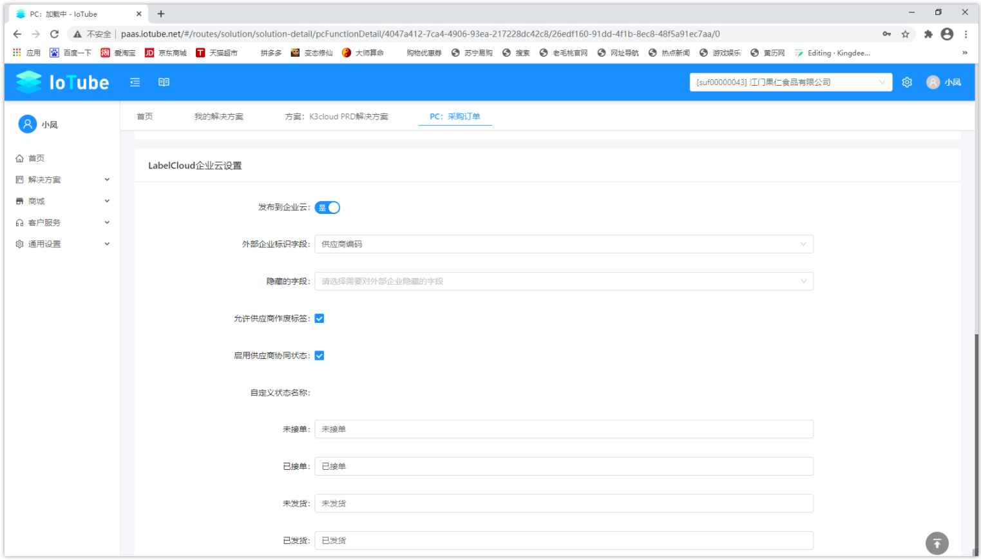Open the 游戏娱乐 bookmark
Viewport: 981px width, 560px height.
[720, 53]
